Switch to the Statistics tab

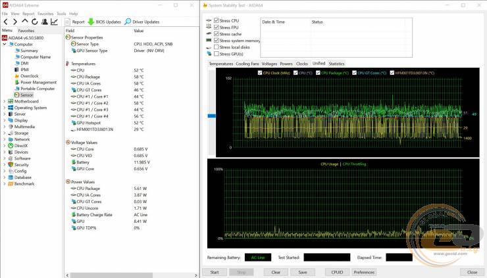[336, 64]
